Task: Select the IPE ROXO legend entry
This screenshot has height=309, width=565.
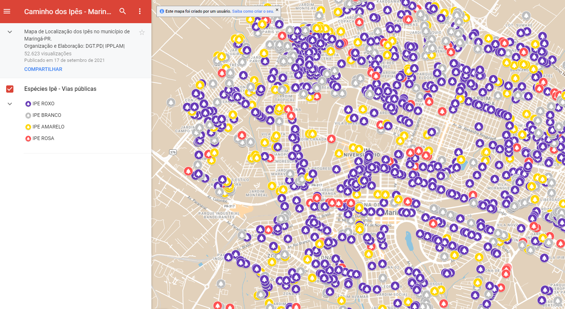Action: pyautogui.click(x=43, y=103)
